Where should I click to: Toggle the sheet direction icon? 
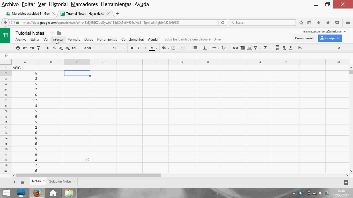tap(277, 48)
